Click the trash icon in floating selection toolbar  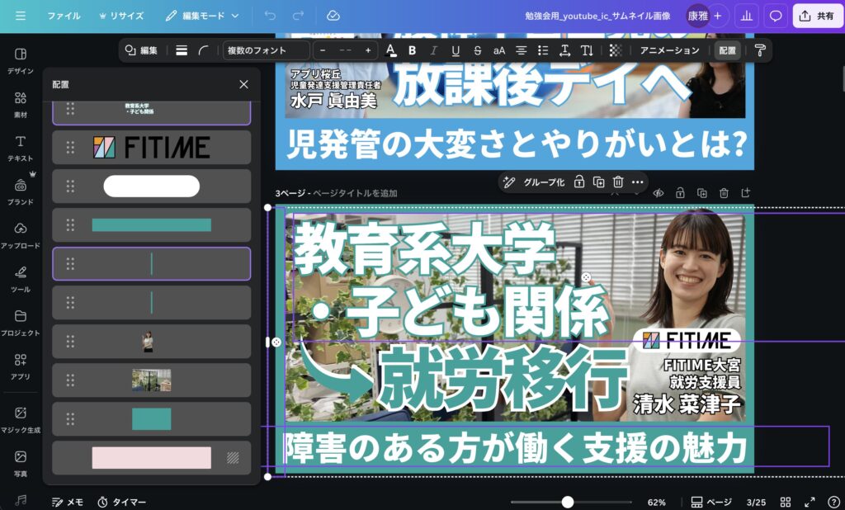click(618, 182)
